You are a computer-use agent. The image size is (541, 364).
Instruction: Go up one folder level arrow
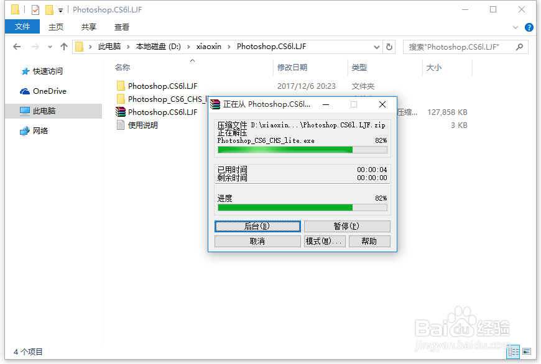pos(64,47)
